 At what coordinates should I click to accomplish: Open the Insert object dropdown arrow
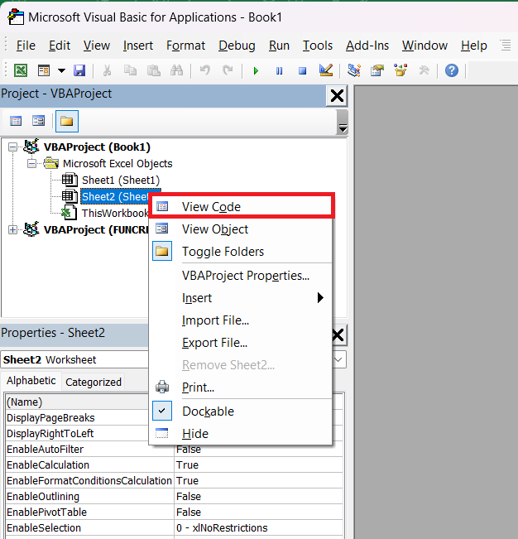61,71
